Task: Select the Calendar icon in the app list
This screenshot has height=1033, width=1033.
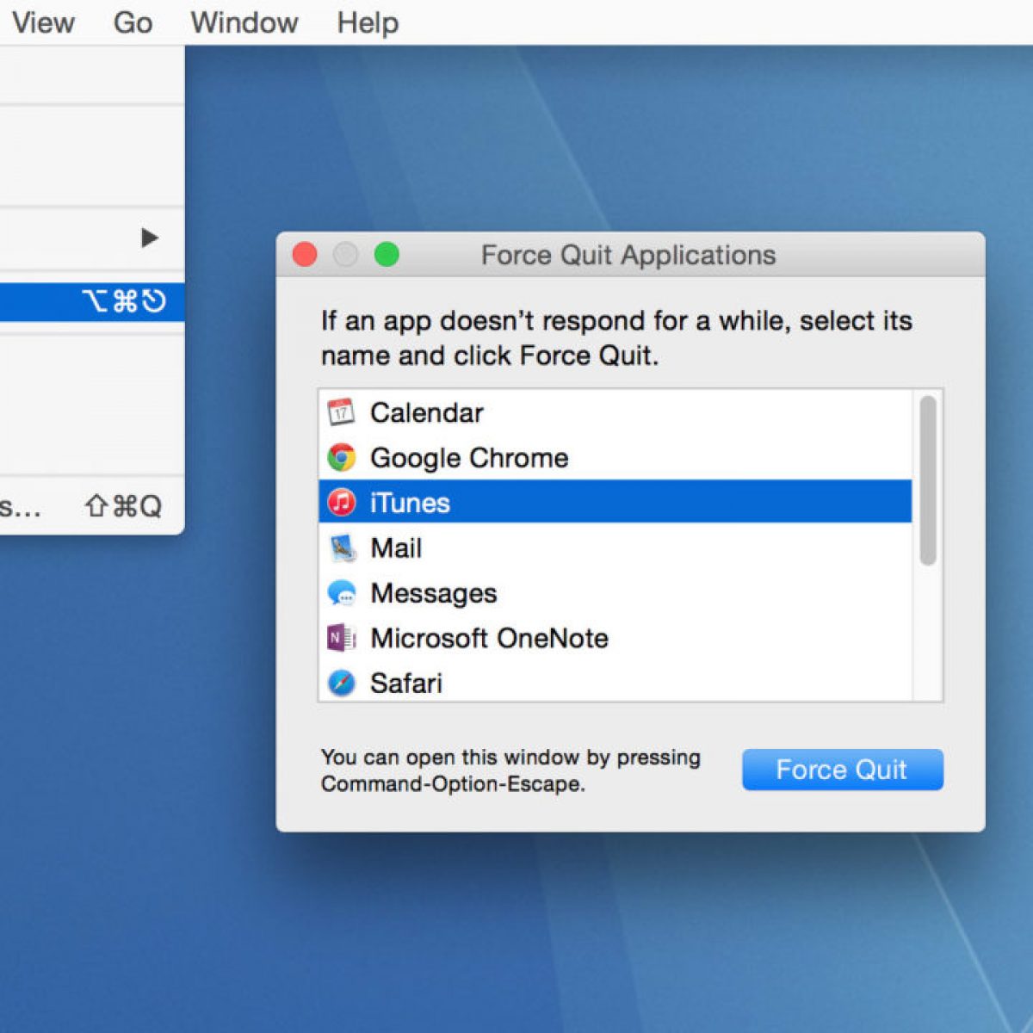Action: click(x=341, y=413)
